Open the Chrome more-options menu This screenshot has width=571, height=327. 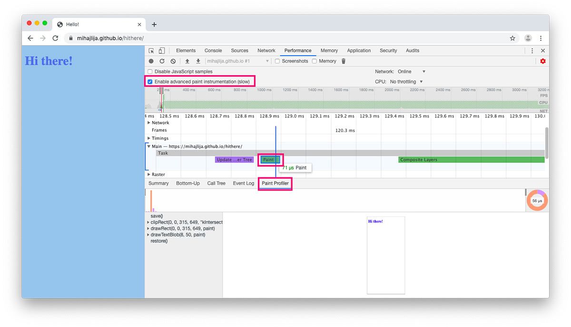(x=541, y=38)
